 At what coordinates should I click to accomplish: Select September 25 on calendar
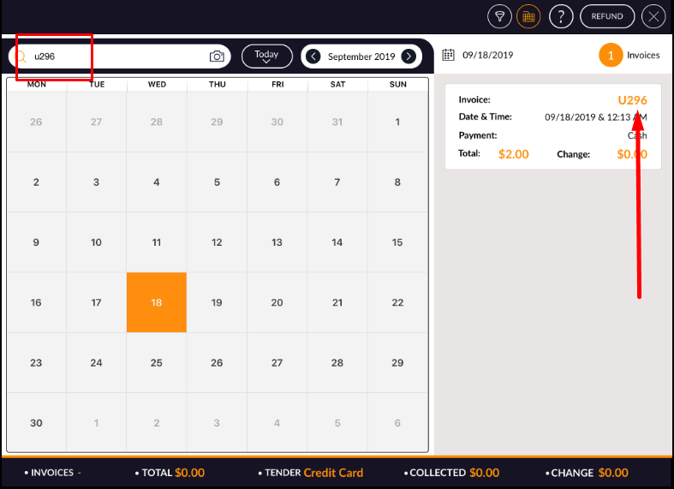pyautogui.click(x=157, y=363)
